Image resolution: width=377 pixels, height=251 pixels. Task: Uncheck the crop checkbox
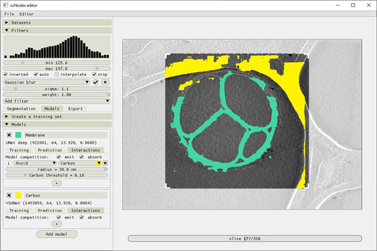(x=94, y=75)
